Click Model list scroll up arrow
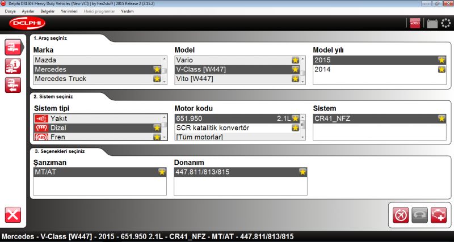The width and height of the screenshot is (454, 242). click(303, 59)
